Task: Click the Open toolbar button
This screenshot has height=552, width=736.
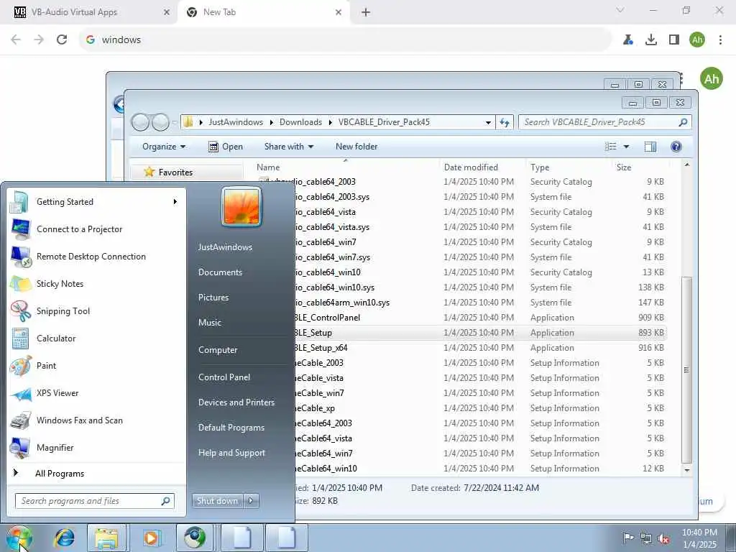Action: pyautogui.click(x=225, y=147)
